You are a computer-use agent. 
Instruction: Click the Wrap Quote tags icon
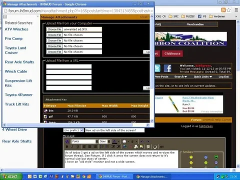pyautogui.click(x=148, y=146)
